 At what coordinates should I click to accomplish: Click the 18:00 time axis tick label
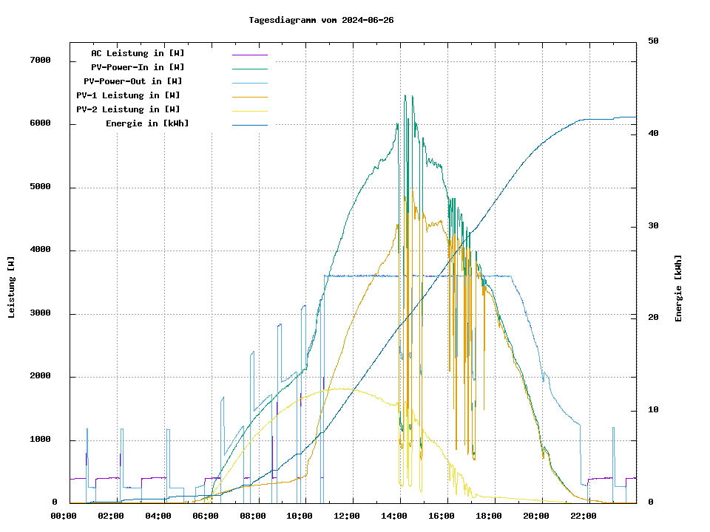point(488,516)
